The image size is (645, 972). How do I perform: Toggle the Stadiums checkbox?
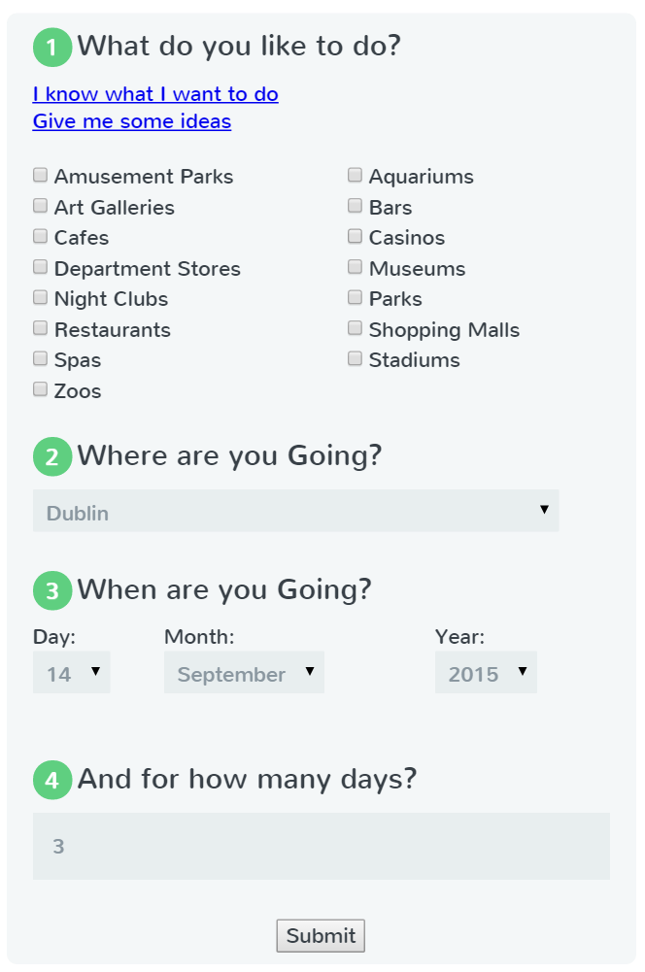(x=356, y=359)
